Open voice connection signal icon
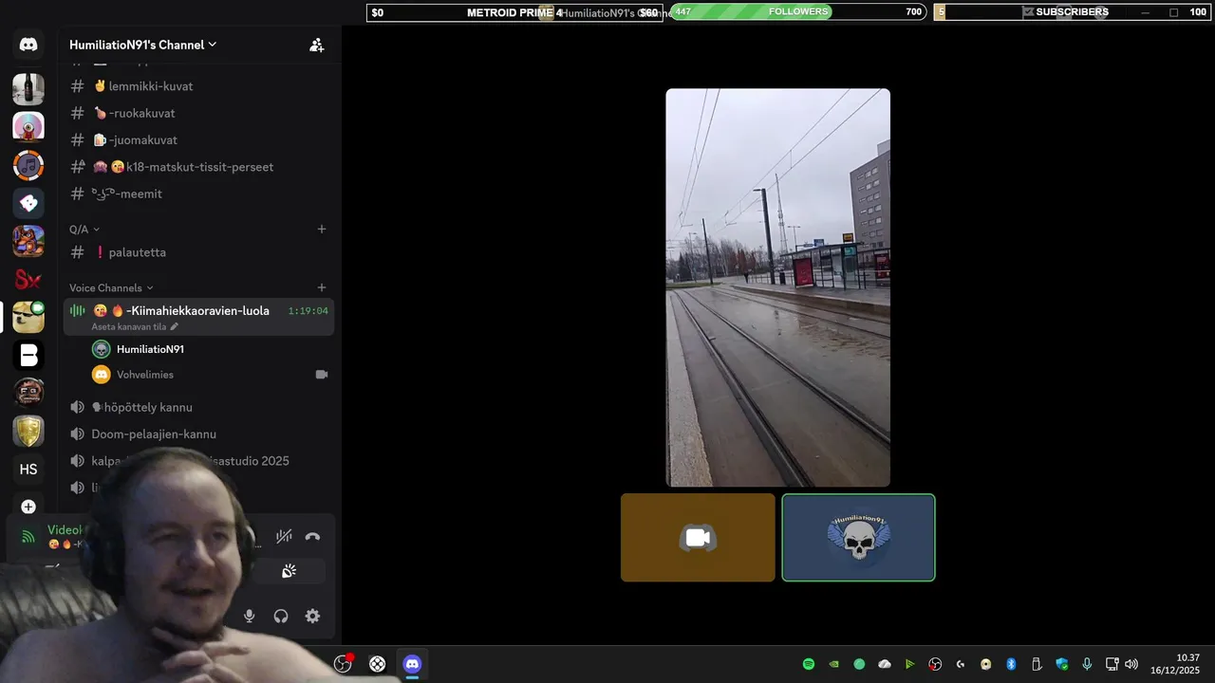 click(28, 537)
